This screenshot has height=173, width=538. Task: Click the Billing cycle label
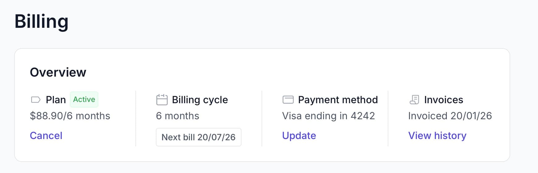click(x=200, y=100)
